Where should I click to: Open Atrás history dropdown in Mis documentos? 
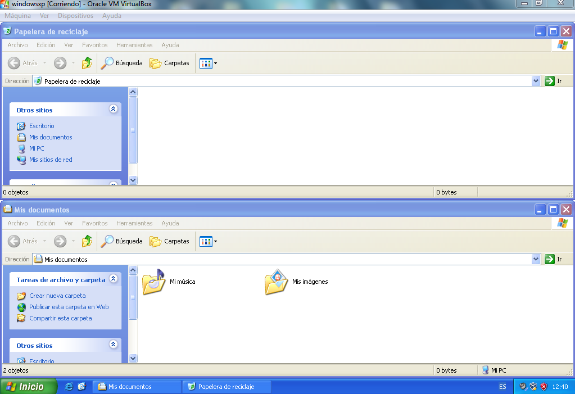click(x=45, y=241)
